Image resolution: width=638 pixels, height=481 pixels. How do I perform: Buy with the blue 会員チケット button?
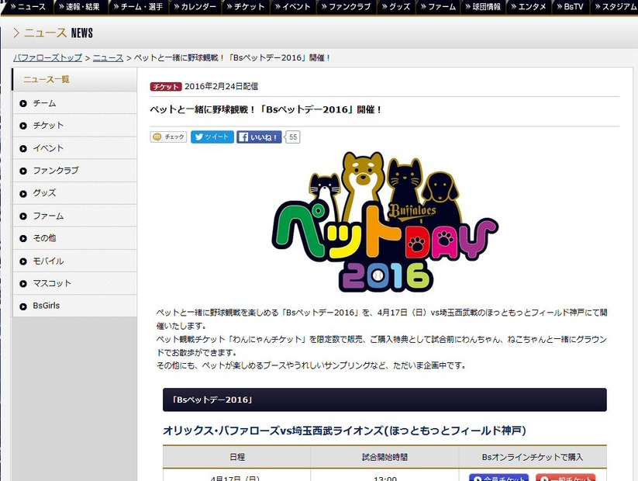pos(498,478)
